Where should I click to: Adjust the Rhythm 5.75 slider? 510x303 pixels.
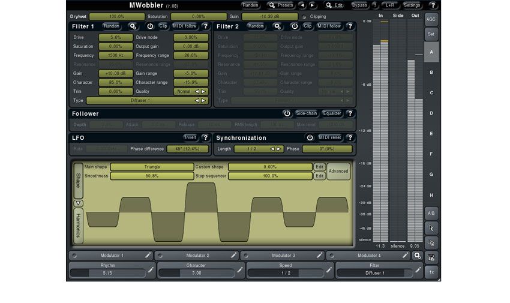107,273
